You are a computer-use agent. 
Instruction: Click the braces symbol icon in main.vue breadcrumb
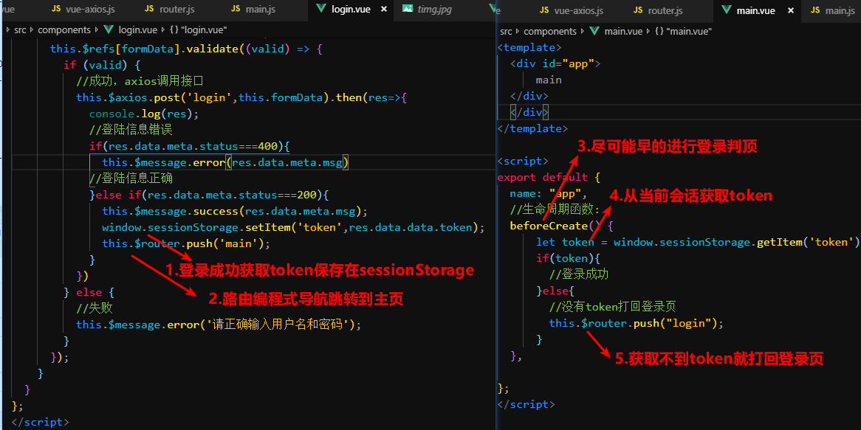pyautogui.click(x=659, y=32)
